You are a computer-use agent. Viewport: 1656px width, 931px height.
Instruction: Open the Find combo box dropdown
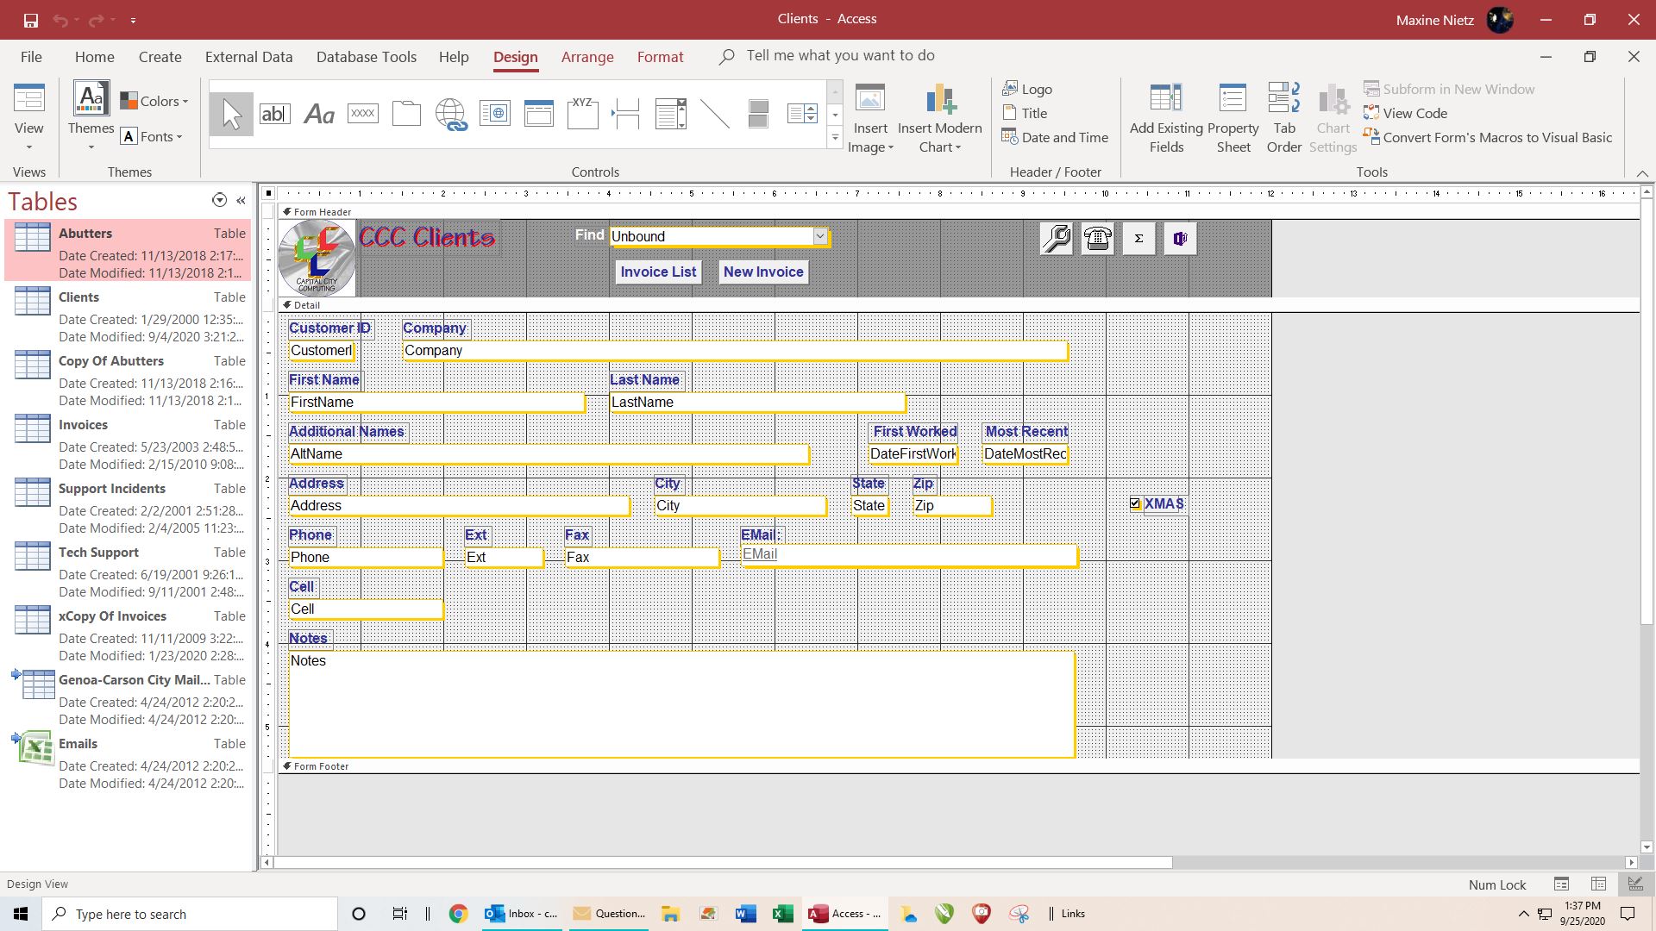point(820,236)
